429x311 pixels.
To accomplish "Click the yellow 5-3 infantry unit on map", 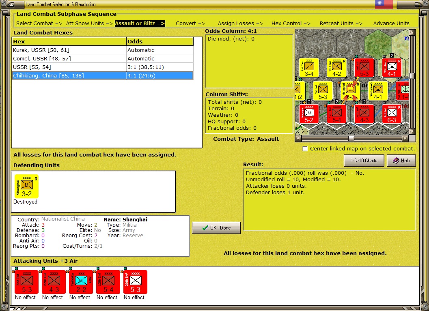I will [x=323, y=91].
